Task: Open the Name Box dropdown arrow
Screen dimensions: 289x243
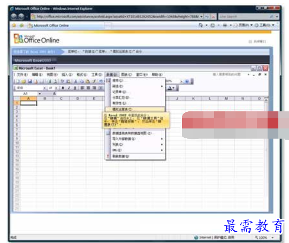Action: [40, 94]
